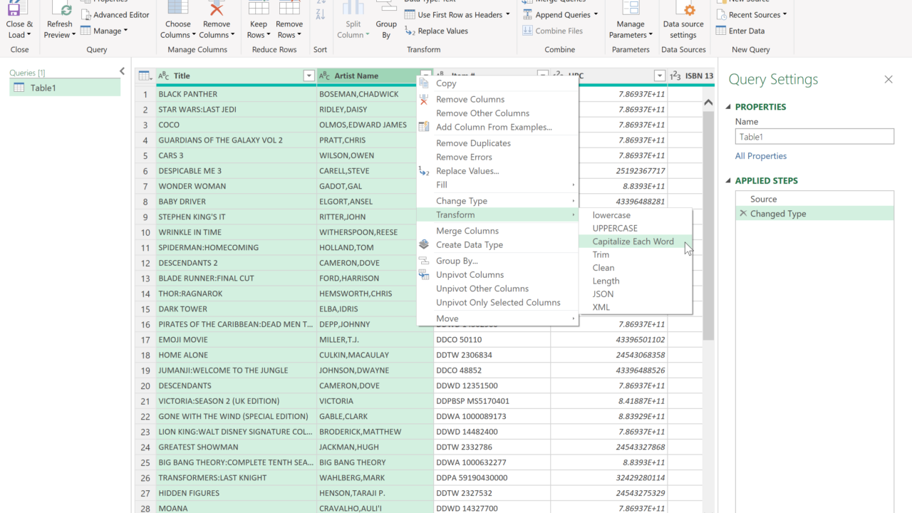The width and height of the screenshot is (912, 513).
Task: Click the Group By ribbon icon
Action: click(386, 9)
